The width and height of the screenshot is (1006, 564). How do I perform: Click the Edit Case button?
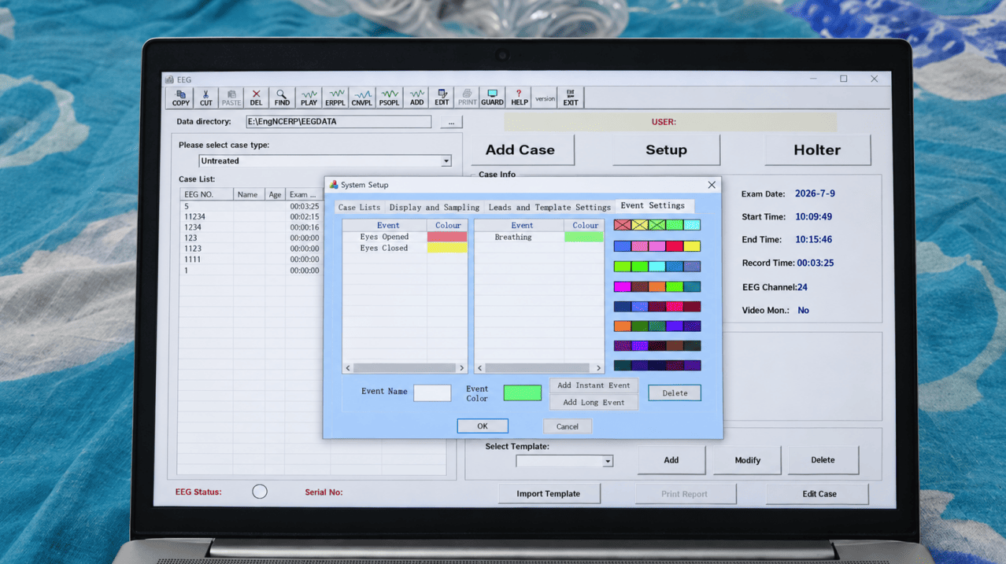click(x=819, y=493)
